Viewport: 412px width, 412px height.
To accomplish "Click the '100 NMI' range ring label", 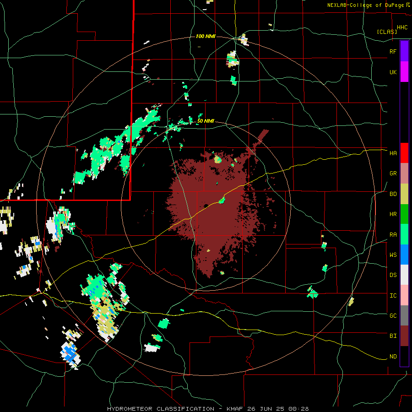I will tap(206, 36).
